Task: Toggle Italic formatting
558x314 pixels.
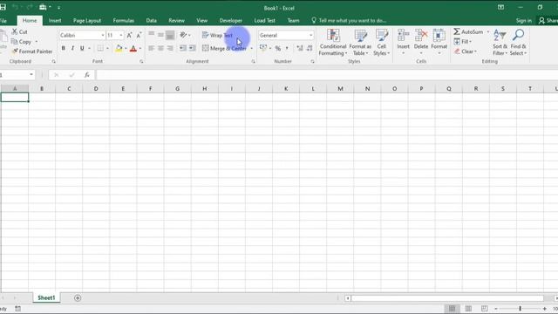Action: [x=72, y=48]
